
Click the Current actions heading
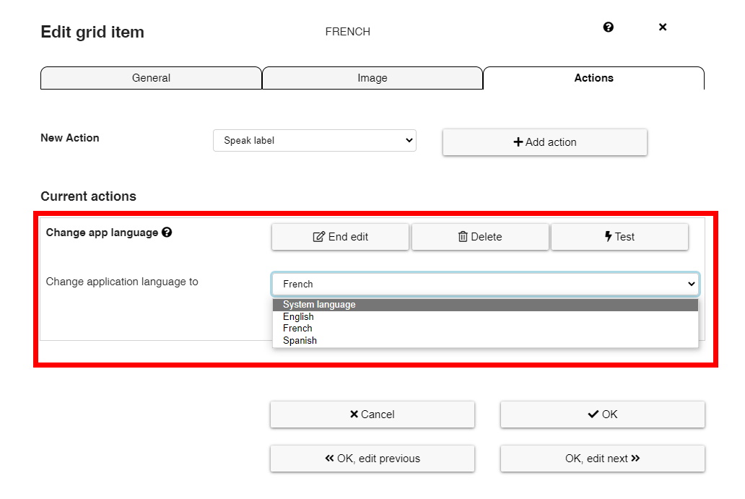[x=88, y=196]
